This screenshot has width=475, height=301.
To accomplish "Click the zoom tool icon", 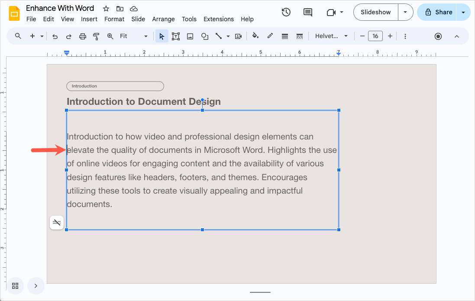I will [110, 36].
